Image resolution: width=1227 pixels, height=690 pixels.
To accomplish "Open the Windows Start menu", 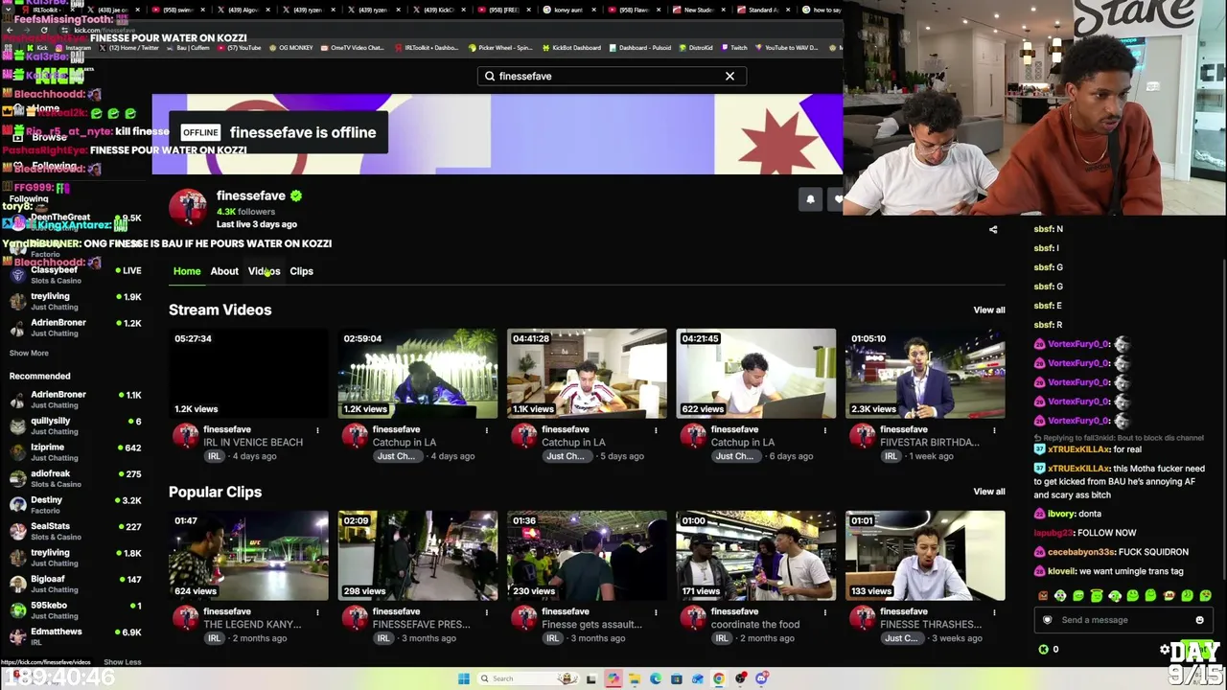I will click(464, 678).
